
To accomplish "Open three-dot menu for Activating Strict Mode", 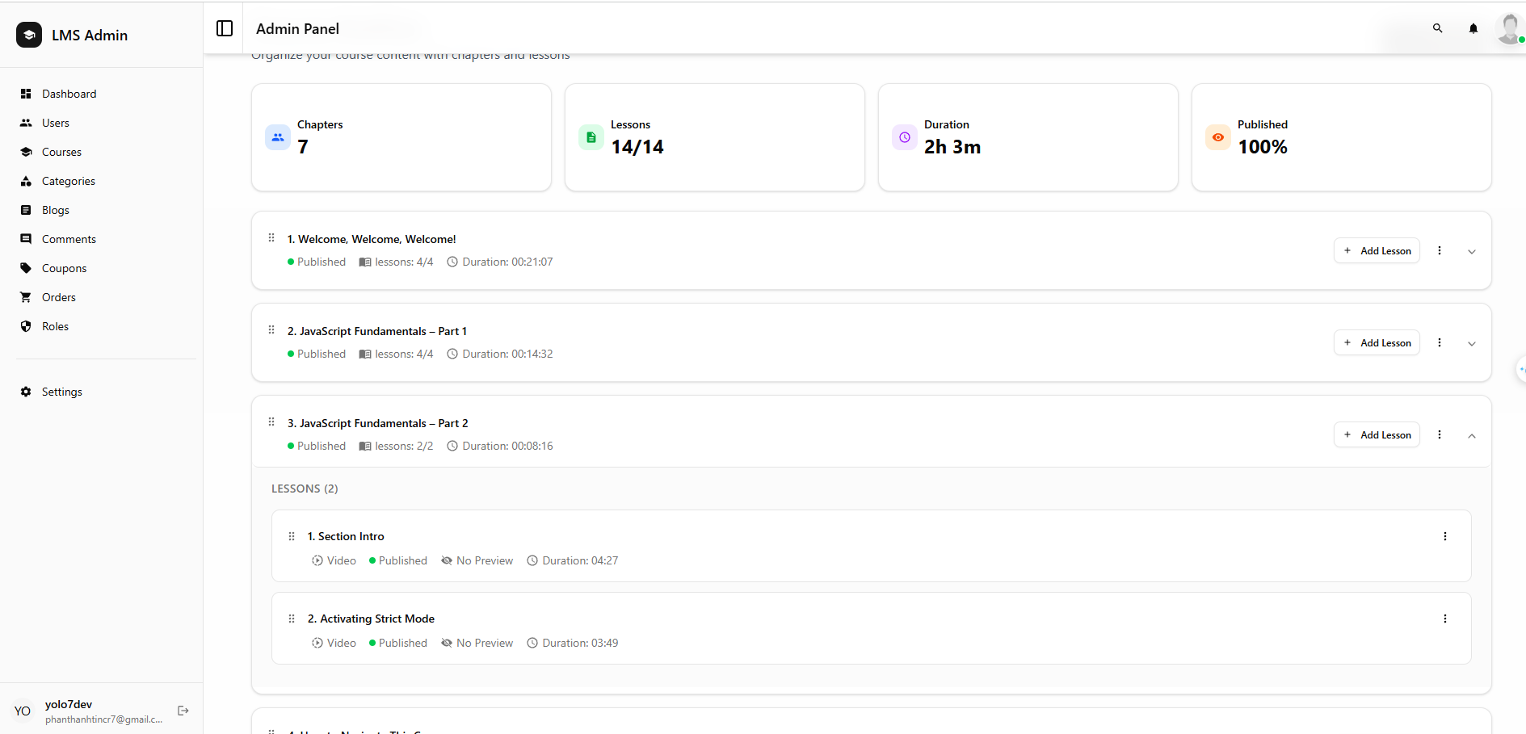I will click(x=1444, y=619).
